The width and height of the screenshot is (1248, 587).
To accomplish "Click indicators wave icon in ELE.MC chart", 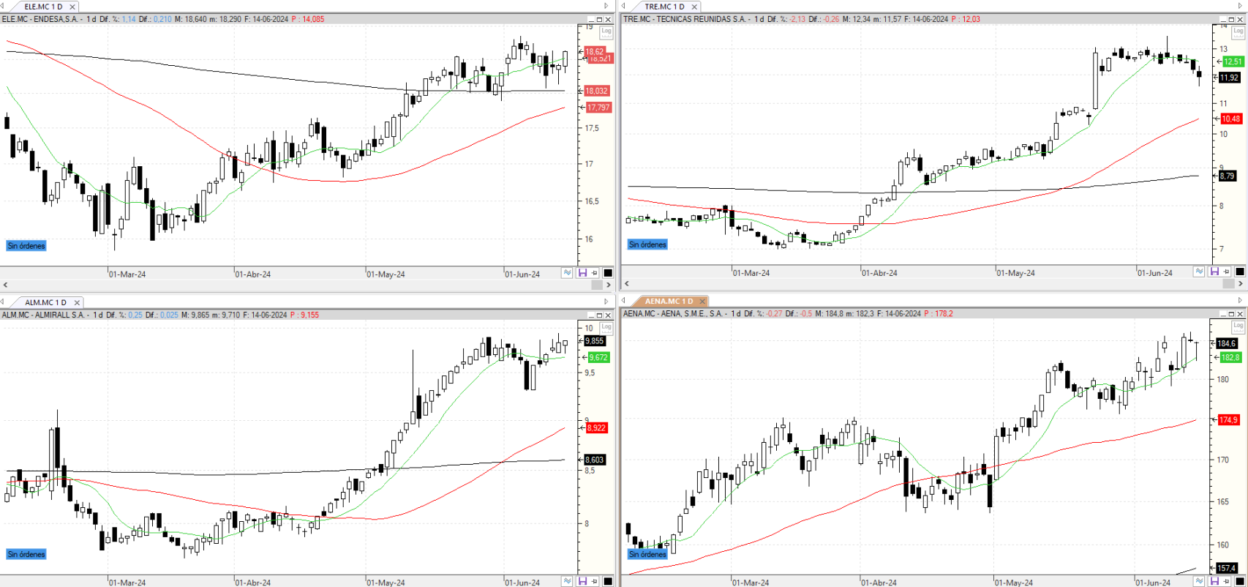I will [x=567, y=273].
